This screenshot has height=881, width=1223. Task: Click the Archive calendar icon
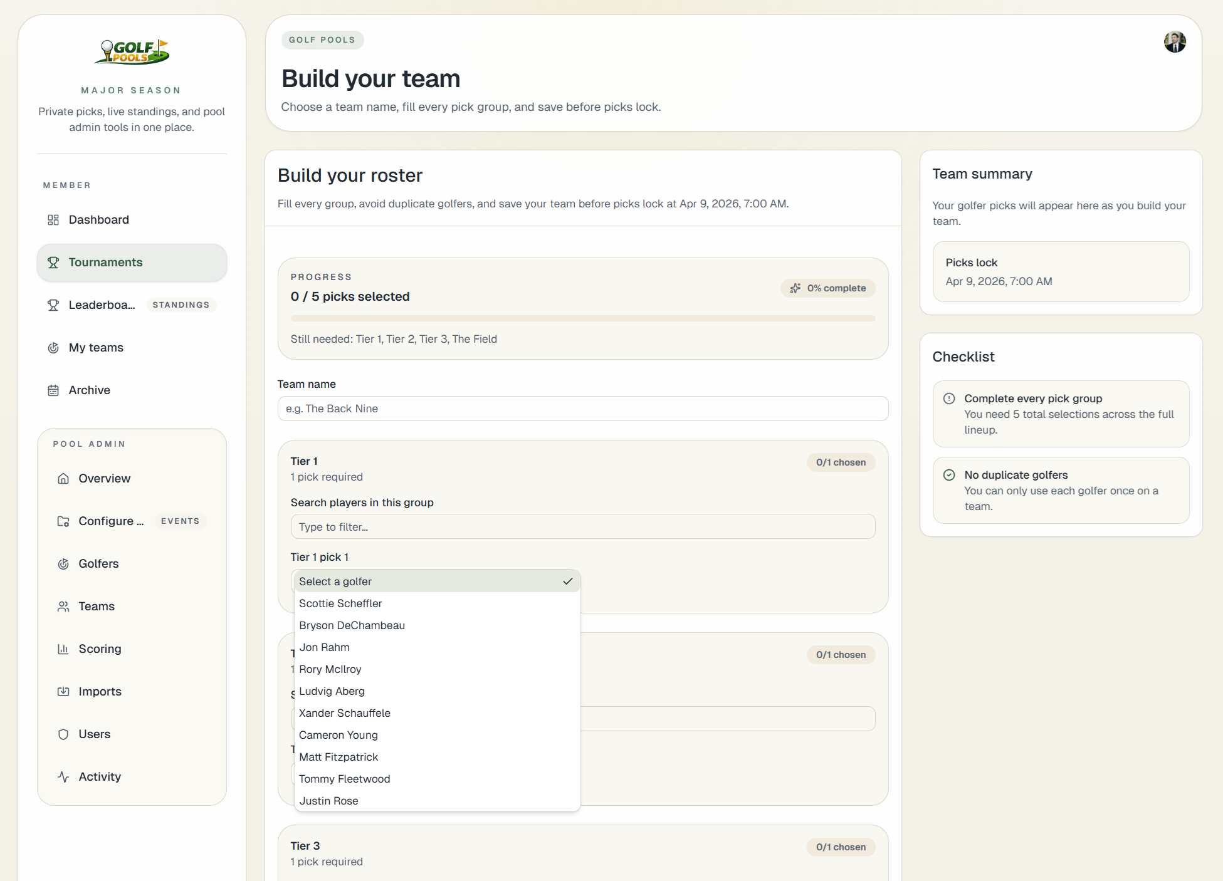[53, 390]
